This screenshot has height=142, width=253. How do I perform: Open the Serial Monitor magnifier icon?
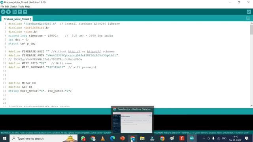pyautogui.click(x=249, y=12)
